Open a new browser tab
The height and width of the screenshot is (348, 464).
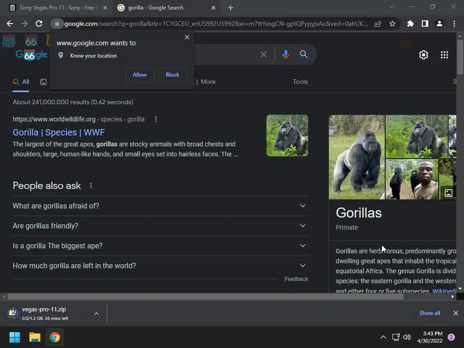pos(231,8)
